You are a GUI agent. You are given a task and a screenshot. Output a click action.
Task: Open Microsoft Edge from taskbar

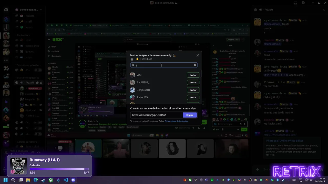[x=36, y=180]
